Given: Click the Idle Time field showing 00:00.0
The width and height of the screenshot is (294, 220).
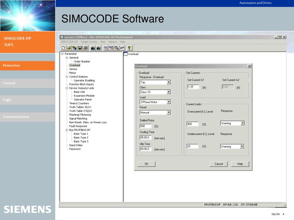Looking at the screenshot, I should coord(145,149).
